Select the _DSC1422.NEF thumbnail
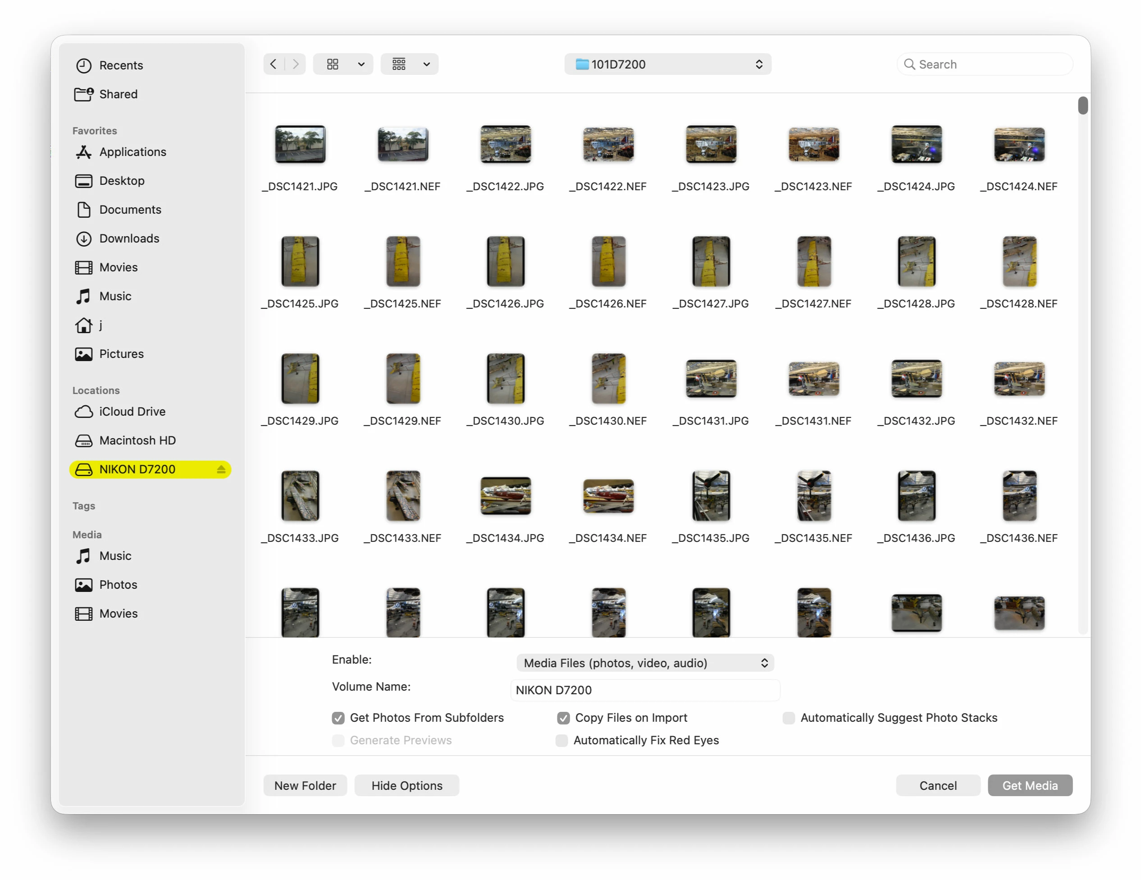The image size is (1141, 880). click(609, 144)
